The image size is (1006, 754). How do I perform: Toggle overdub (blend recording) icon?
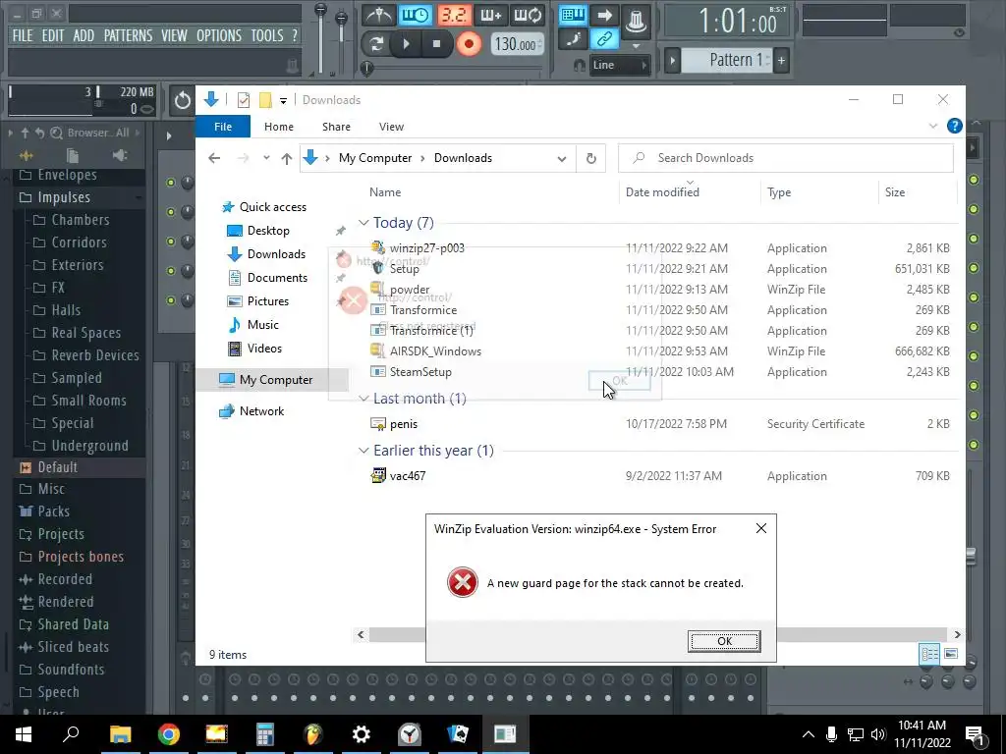point(491,15)
